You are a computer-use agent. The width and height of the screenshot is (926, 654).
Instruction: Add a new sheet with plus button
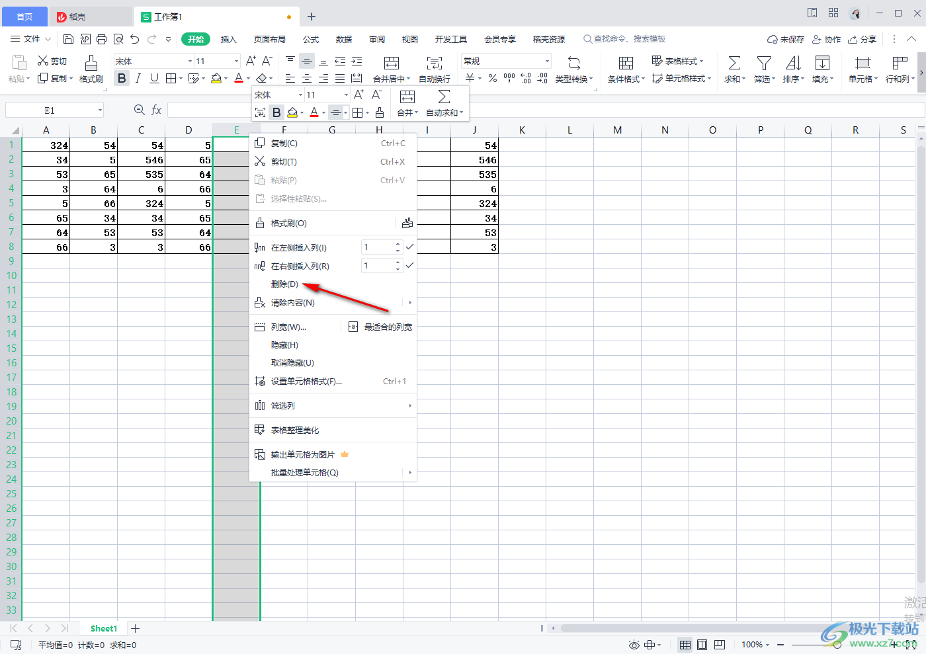[x=136, y=628]
